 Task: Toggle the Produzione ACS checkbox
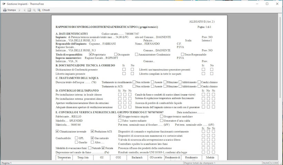pyautogui.click(x=92, y=131)
